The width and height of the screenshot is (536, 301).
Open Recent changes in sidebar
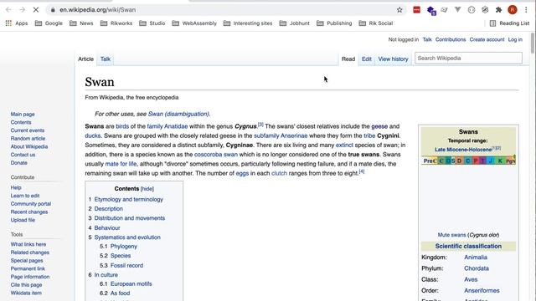(x=29, y=212)
